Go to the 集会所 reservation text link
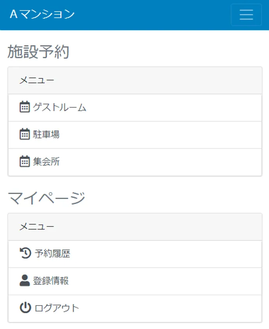Screen dimensions: 269x329 tap(46, 162)
